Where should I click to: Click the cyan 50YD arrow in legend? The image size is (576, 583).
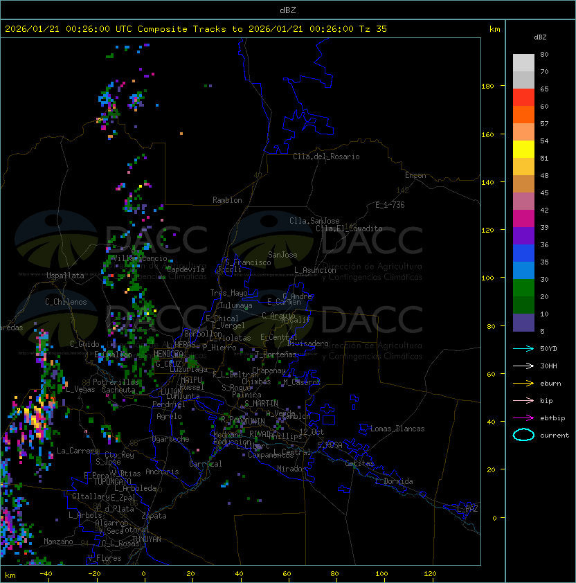click(x=523, y=348)
